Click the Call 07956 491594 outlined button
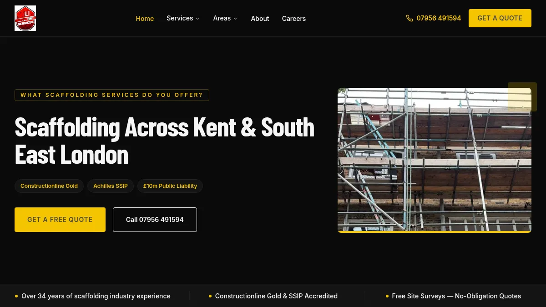 [155, 220]
